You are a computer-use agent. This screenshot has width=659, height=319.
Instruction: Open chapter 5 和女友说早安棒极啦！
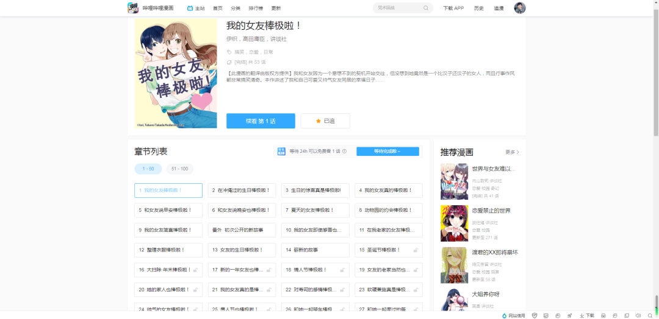(x=168, y=210)
